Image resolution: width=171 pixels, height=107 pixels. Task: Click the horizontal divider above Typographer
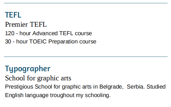click(x=86, y=57)
